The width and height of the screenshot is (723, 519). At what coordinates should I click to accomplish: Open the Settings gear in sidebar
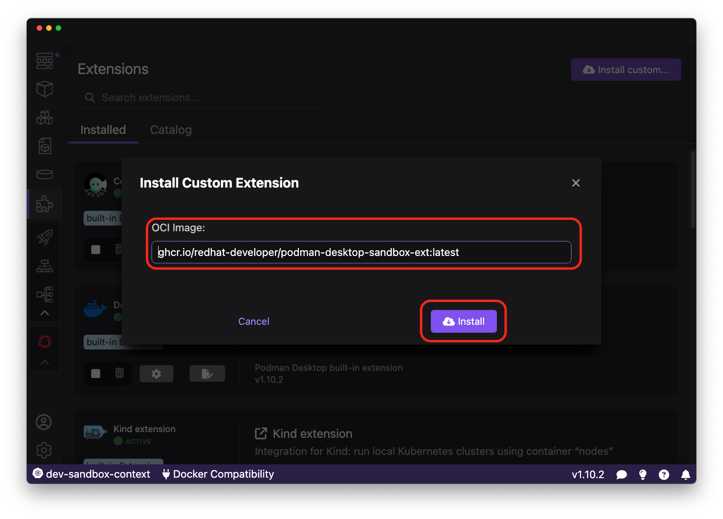44,450
